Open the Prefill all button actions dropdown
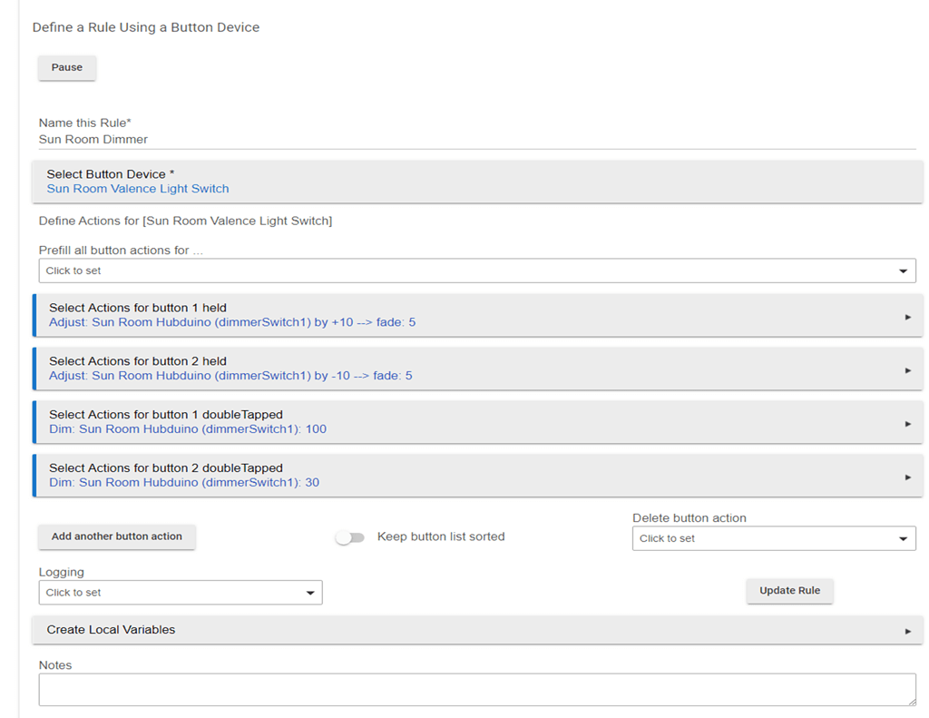The image size is (929, 718). pyautogui.click(x=476, y=270)
